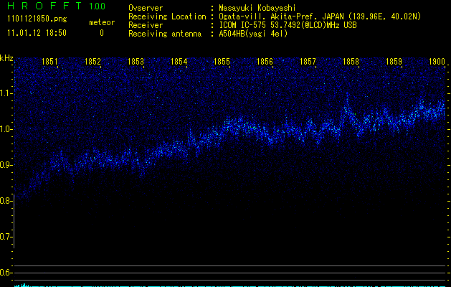Viewport: 451px width, 287px height.
Task: Click the Ovserver label
Action: tap(146, 8)
